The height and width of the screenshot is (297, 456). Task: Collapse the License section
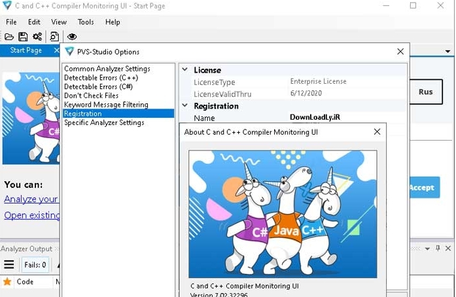(x=184, y=70)
